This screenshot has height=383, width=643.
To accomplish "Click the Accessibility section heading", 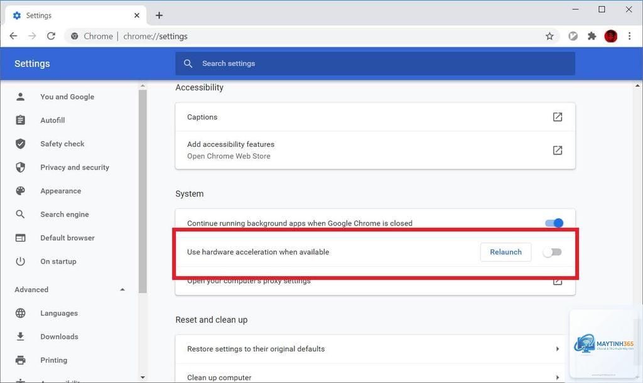I will [x=199, y=87].
